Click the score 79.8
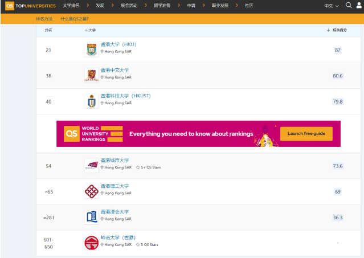Screen dimensions: 364x258 pos(338,101)
